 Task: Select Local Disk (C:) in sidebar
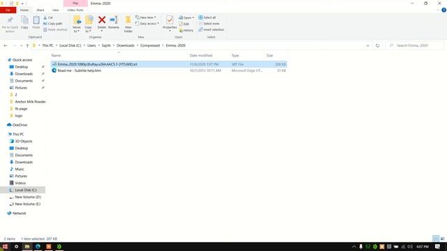coord(23,190)
